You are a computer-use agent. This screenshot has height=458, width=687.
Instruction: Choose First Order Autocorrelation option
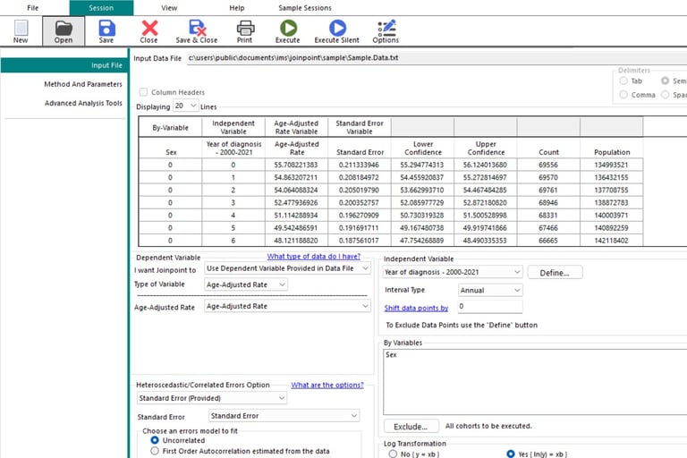[x=155, y=451]
